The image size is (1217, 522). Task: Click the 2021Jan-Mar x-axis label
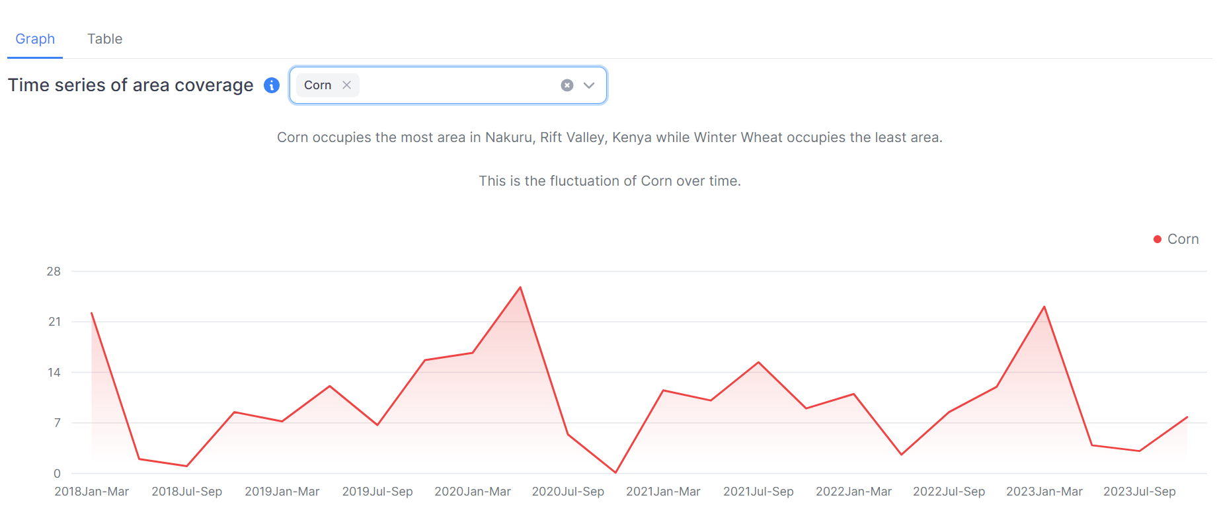663,492
